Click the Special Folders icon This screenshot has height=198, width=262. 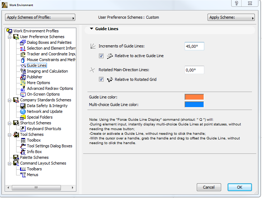[x=23, y=117]
